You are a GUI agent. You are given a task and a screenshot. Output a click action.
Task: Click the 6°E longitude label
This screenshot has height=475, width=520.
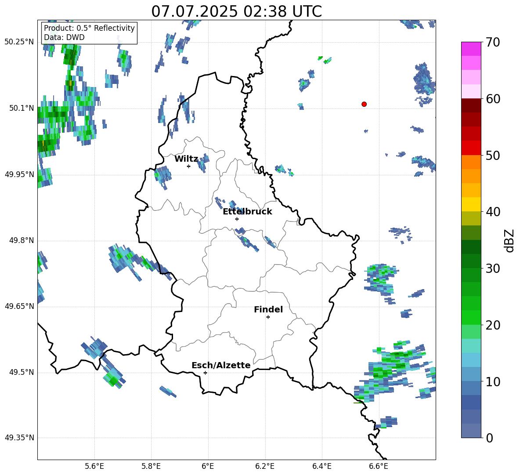[208, 467]
